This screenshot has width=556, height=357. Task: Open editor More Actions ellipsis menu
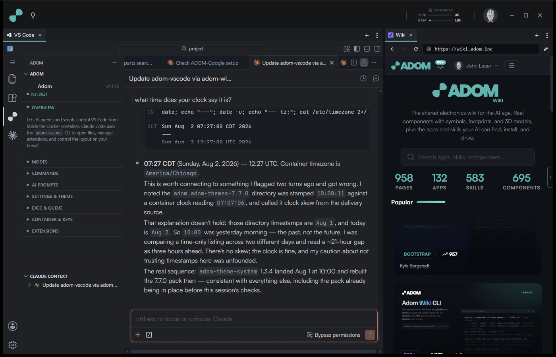tap(374, 63)
